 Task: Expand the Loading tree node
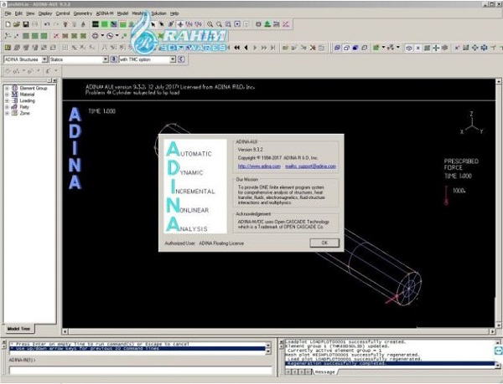[7, 100]
